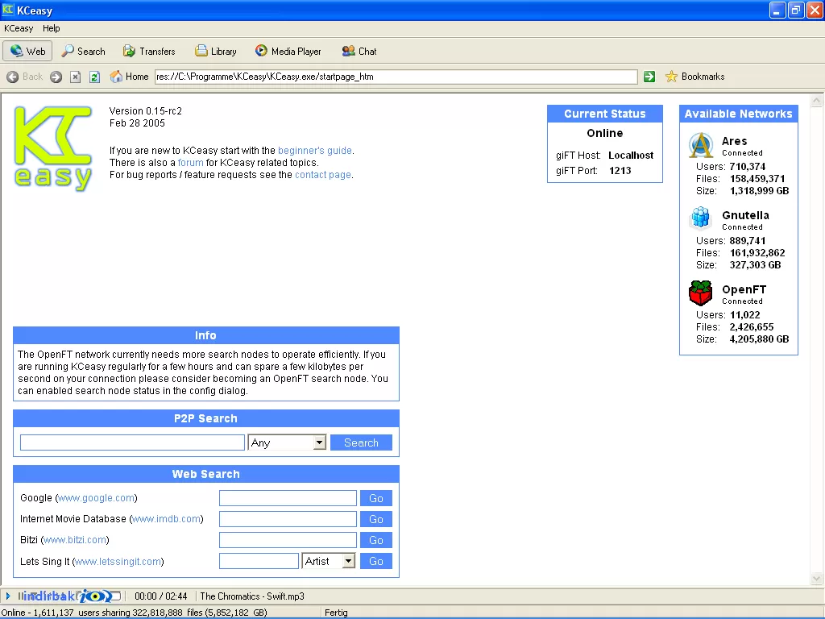The width and height of the screenshot is (825, 619).
Task: Click the Home icon in navigation bar
Action: pyautogui.click(x=116, y=77)
